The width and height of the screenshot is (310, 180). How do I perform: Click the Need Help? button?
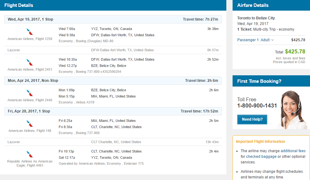coord(252,119)
